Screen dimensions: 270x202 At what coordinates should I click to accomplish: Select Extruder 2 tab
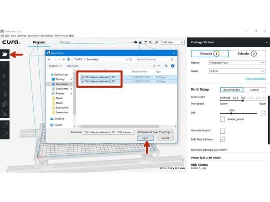click(x=247, y=54)
